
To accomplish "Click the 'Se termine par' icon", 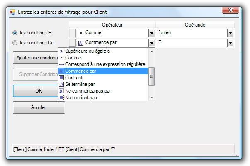I will click(x=61, y=84).
